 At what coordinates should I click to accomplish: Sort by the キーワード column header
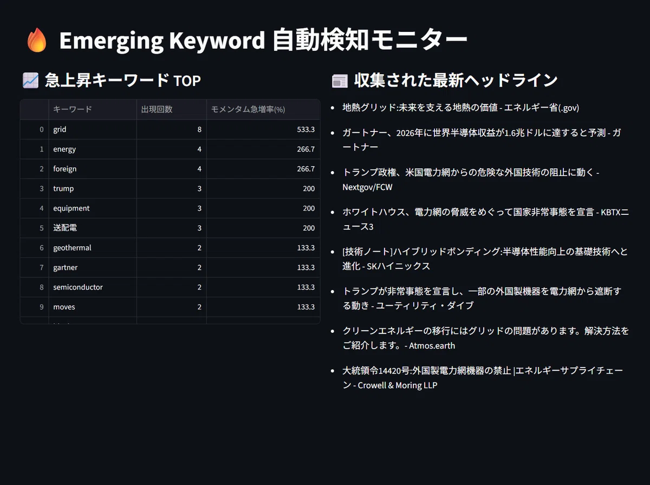coord(93,109)
